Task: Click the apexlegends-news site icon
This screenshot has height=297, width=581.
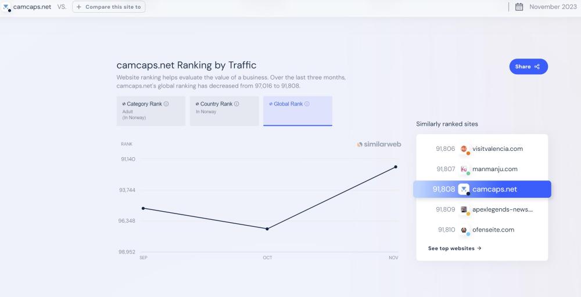Action: 464,209
